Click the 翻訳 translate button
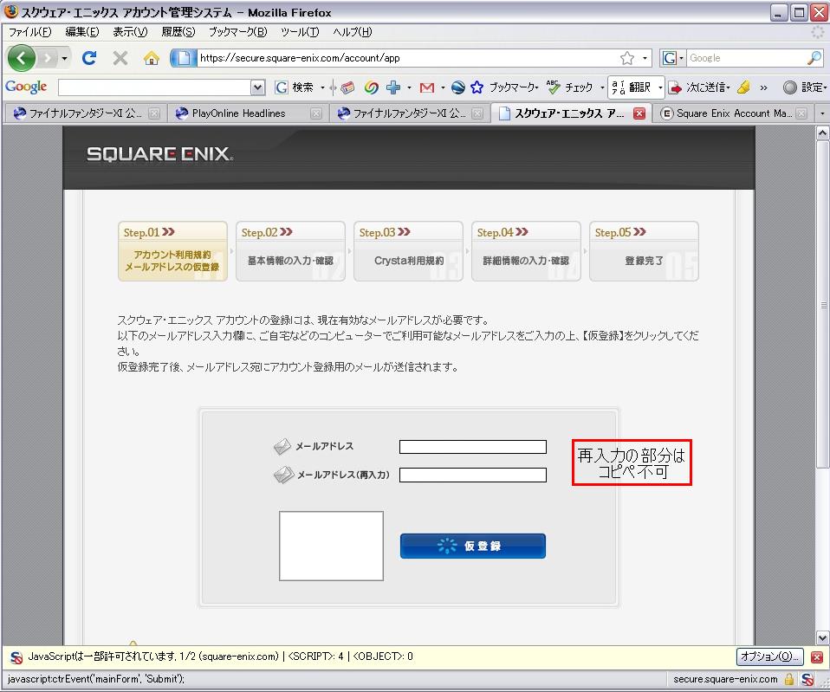Viewport: 830px width, 692px height. tap(631, 87)
